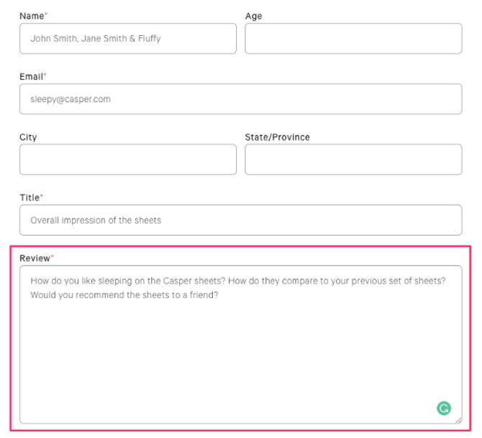Focus the State/Province field
Viewport: 482px width, 438px height.
353,159
